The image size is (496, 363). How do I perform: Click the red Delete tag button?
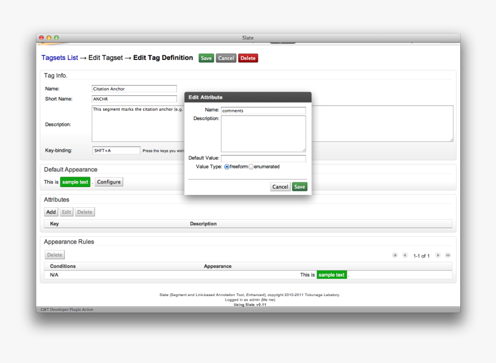pos(248,58)
